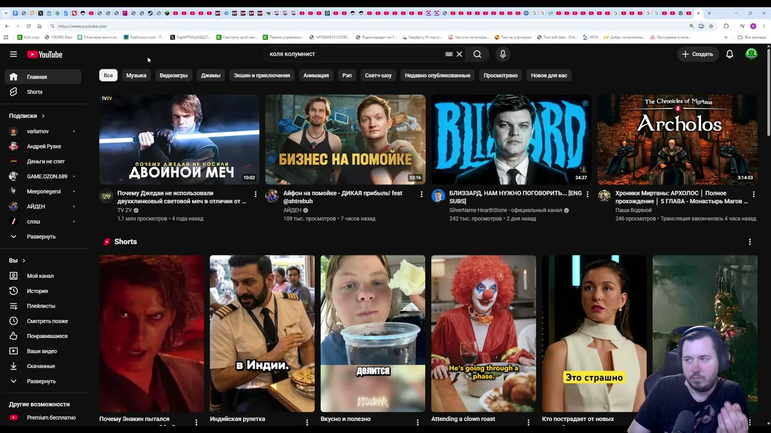Open Shorts from the sidebar

42,92
